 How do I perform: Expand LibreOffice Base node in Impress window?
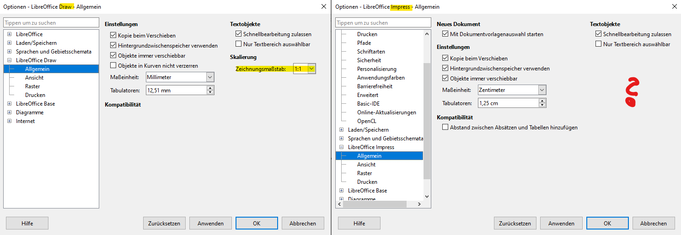(x=341, y=191)
